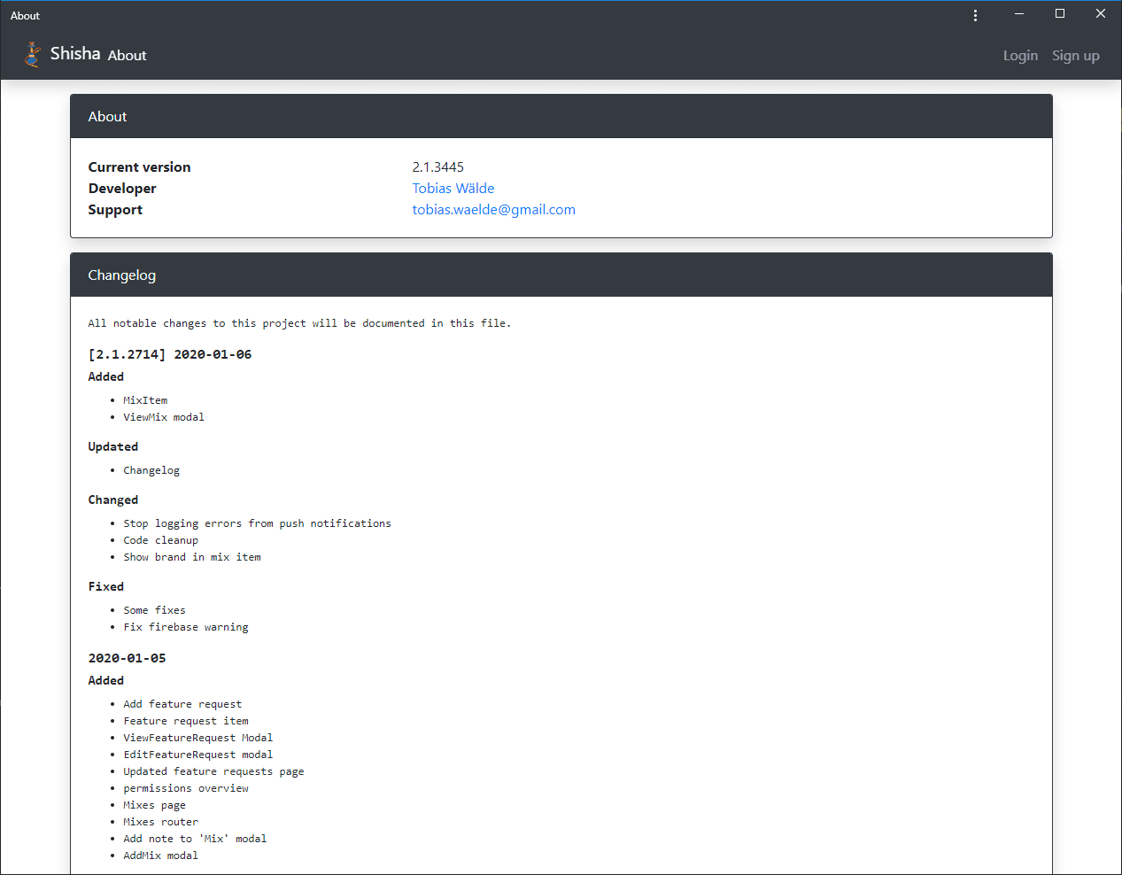Viewport: 1122px width, 875px height.
Task: Click 'EditFeatureRequest modal' entry
Action: coord(198,755)
